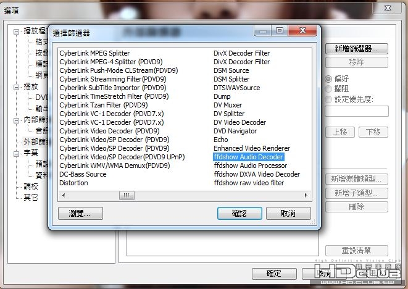Image resolution: width=408 pixels, height=289 pixels.
Task: Select CyberLink WMV/WMA Demux(PDVD9)
Action: (114, 165)
